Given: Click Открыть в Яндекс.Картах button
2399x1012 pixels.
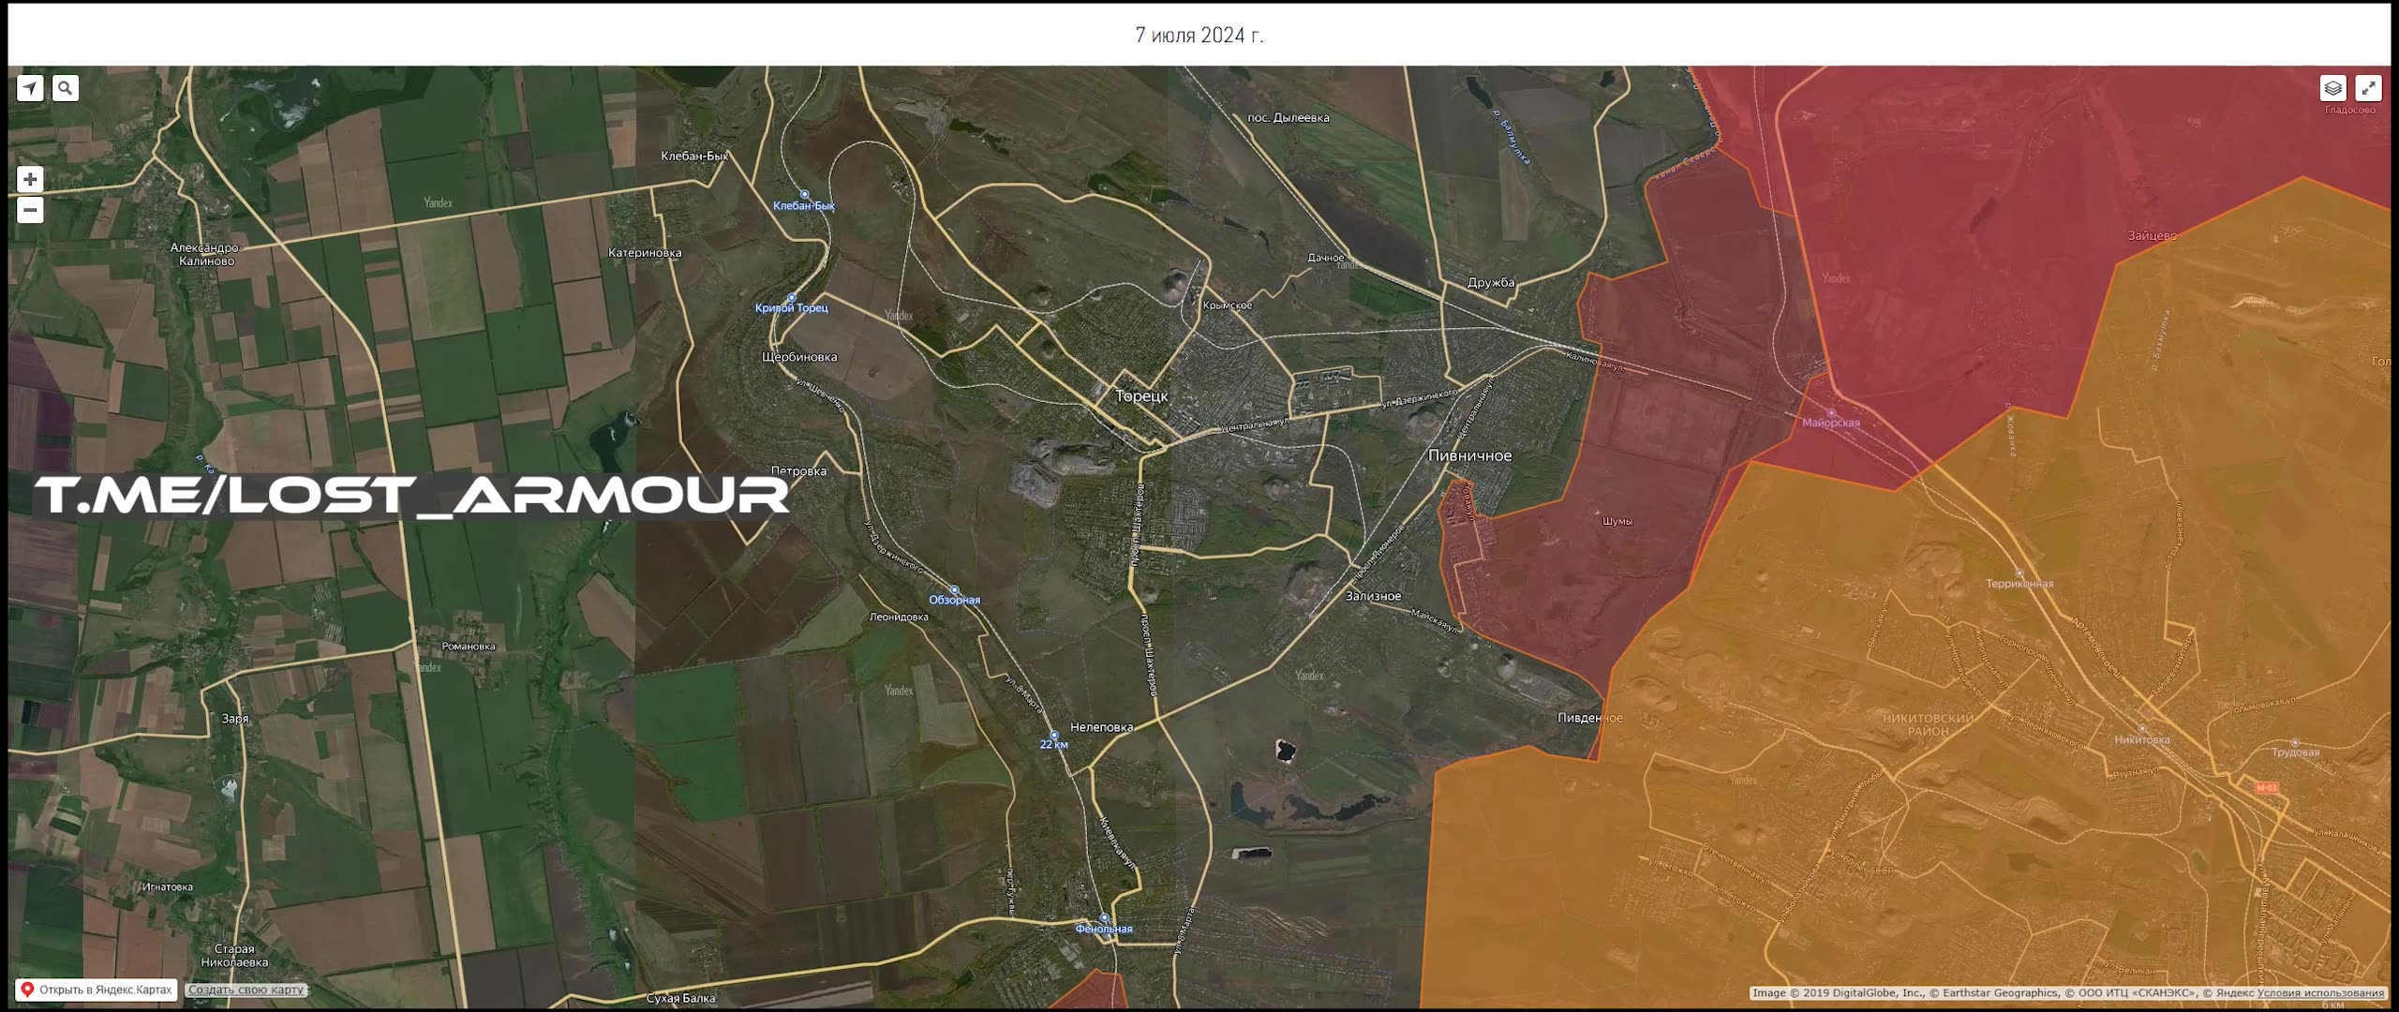Looking at the screenshot, I should tap(97, 990).
